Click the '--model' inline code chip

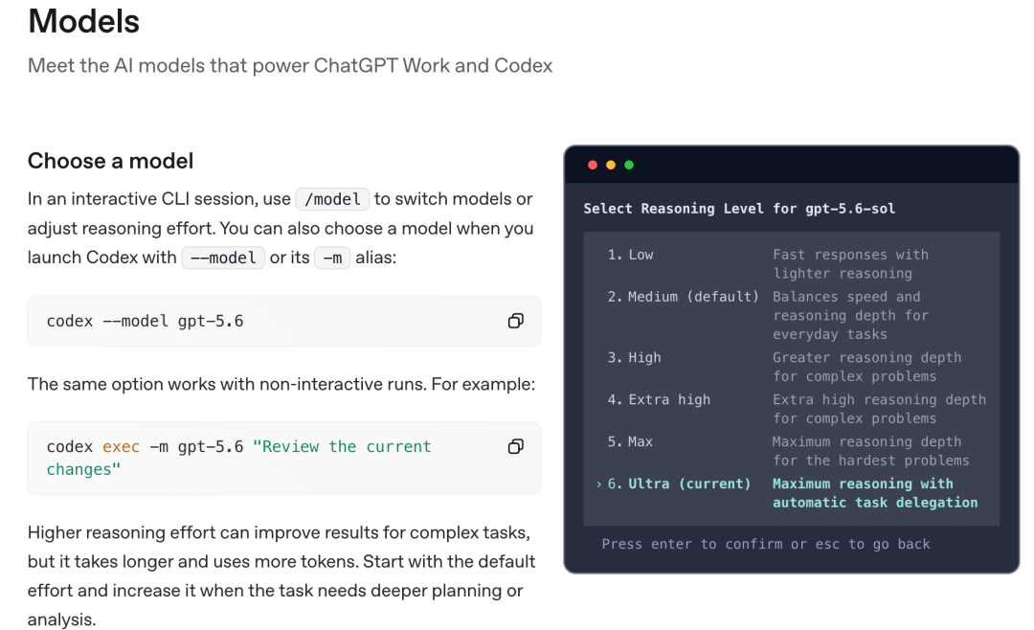click(223, 258)
